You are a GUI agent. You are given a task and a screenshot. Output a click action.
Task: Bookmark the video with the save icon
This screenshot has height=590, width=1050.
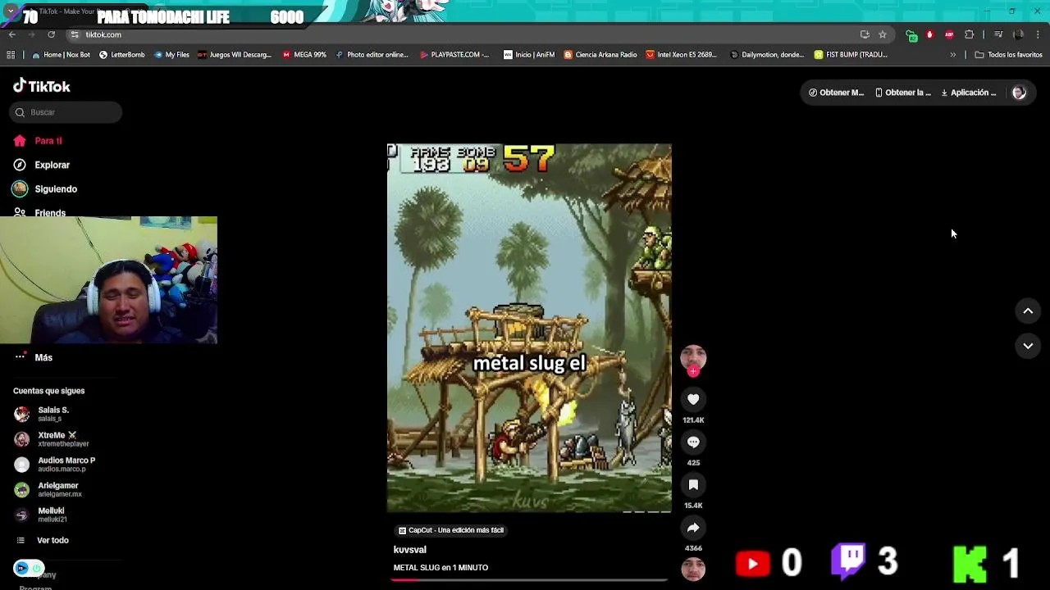coord(693,484)
